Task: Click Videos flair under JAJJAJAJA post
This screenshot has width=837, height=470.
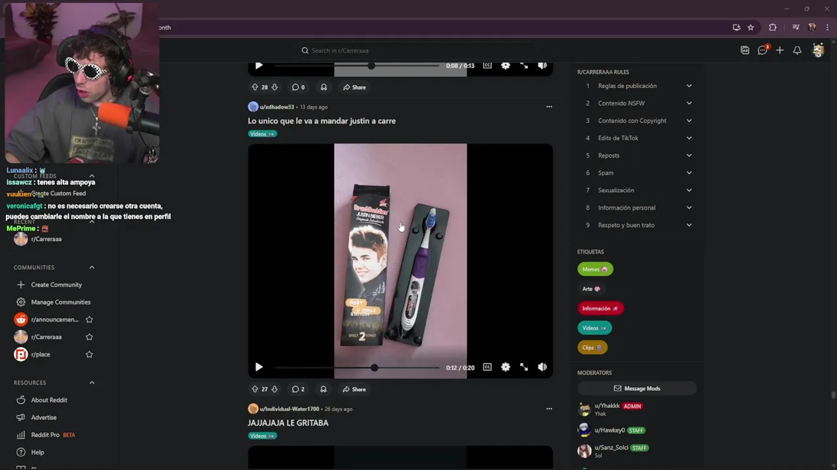Action: 262,436
